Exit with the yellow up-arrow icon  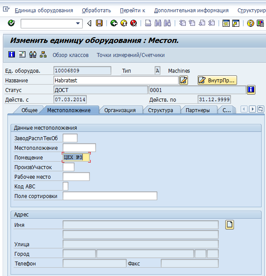click(x=124, y=23)
